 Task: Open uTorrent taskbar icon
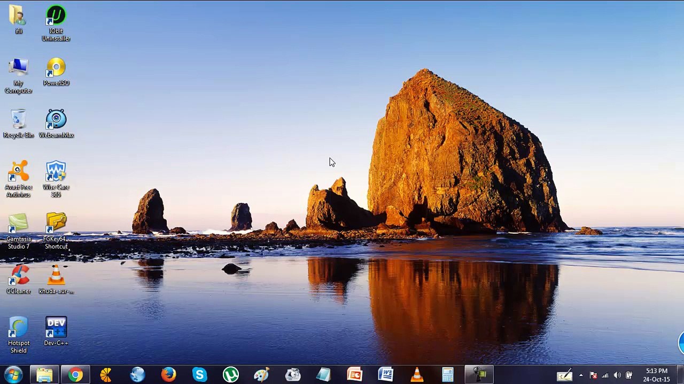point(230,375)
